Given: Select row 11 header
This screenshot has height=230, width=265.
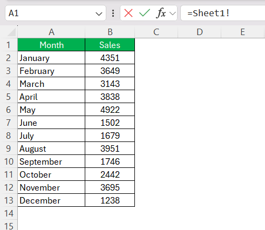Looking at the screenshot, I should pyautogui.click(x=9, y=174).
